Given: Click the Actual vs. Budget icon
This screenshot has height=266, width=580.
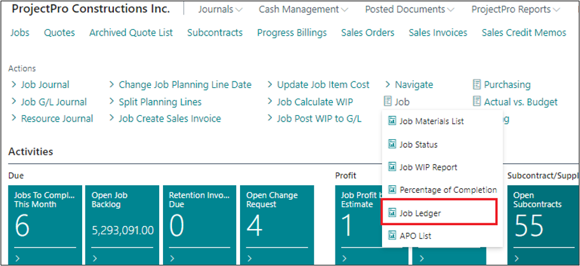Looking at the screenshot, I should [x=477, y=102].
